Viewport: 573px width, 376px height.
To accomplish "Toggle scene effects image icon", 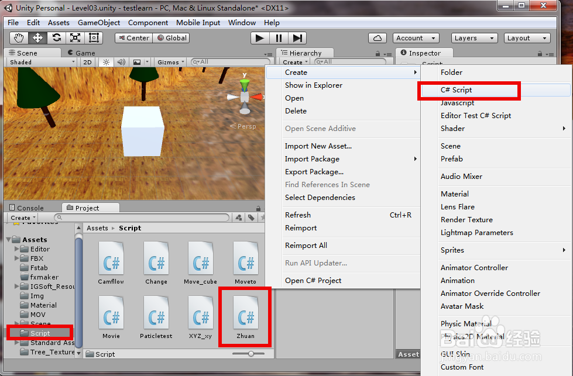I will (137, 63).
